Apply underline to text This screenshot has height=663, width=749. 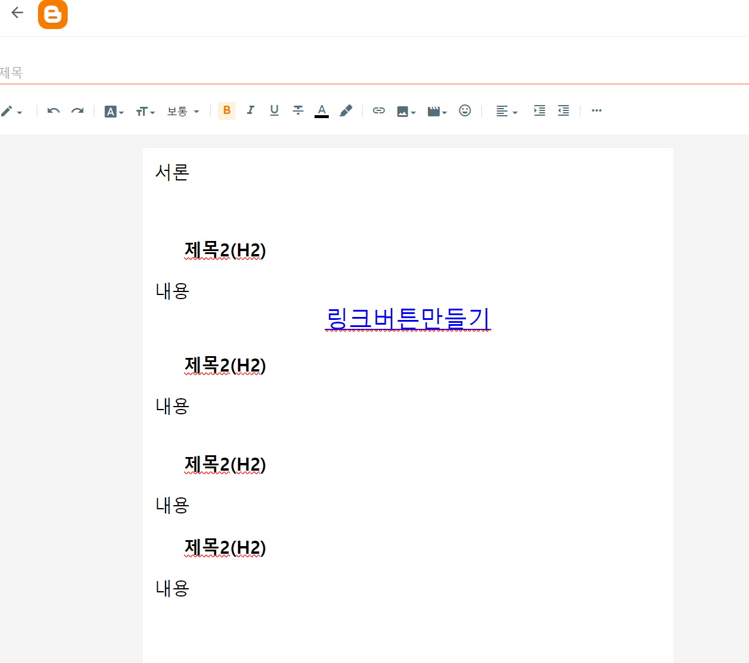[274, 110]
